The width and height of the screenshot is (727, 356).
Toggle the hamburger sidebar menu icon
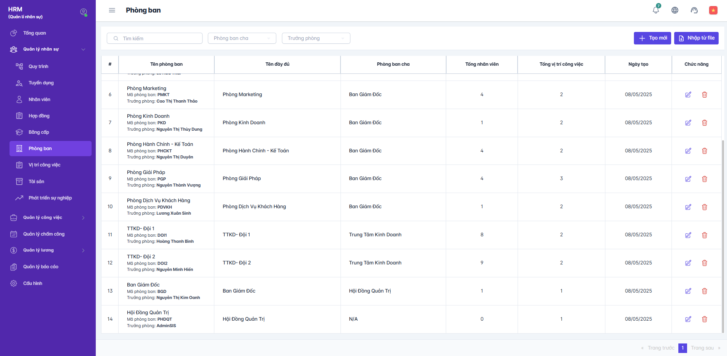tap(112, 10)
